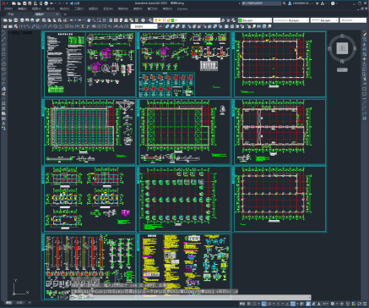Click the Autodesk App Store cart icon
This screenshot has height=308, width=369.
pos(317,3)
